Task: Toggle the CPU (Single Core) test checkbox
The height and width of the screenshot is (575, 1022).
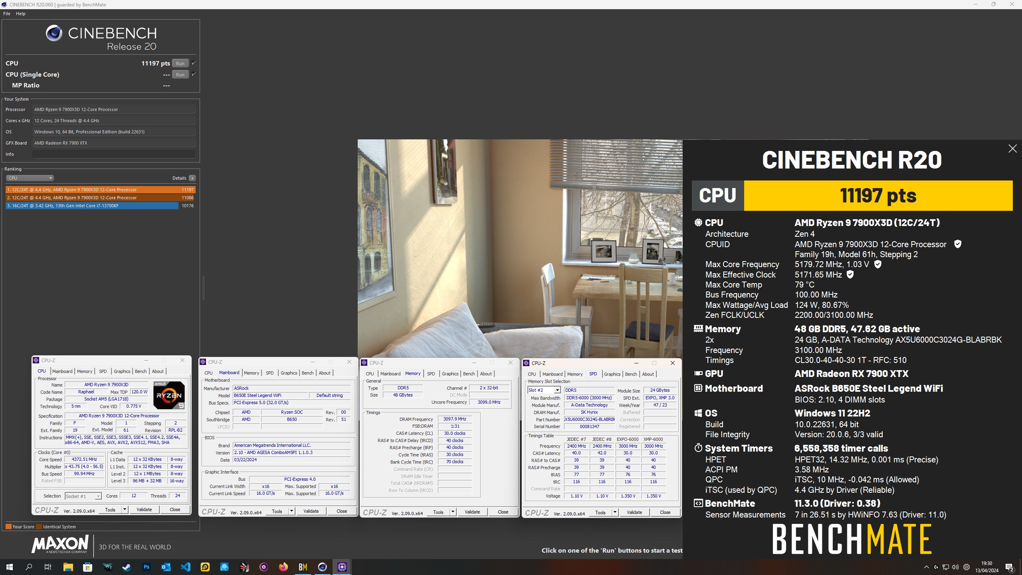Action: (x=194, y=74)
